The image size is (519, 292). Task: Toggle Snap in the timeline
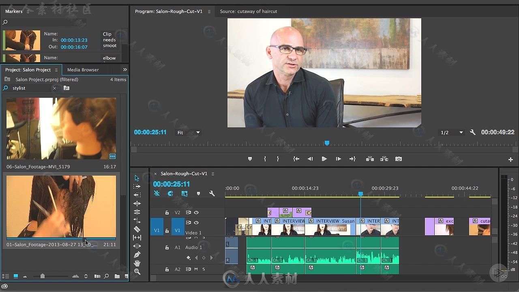coord(170,194)
